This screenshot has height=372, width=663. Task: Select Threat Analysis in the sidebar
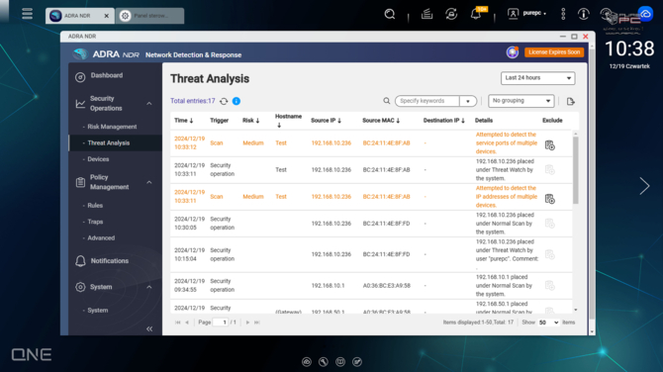click(108, 142)
